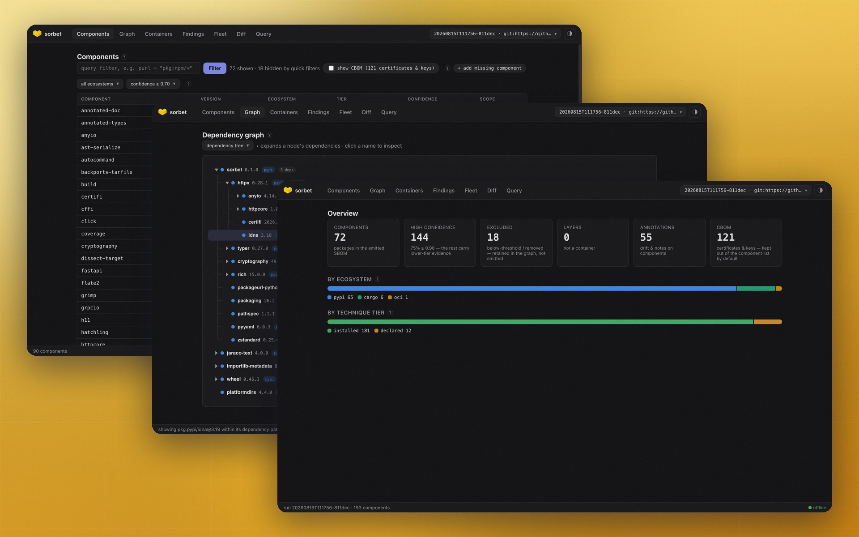Open Query tab in the Overview window
This screenshot has width=859, height=537.
(x=514, y=190)
